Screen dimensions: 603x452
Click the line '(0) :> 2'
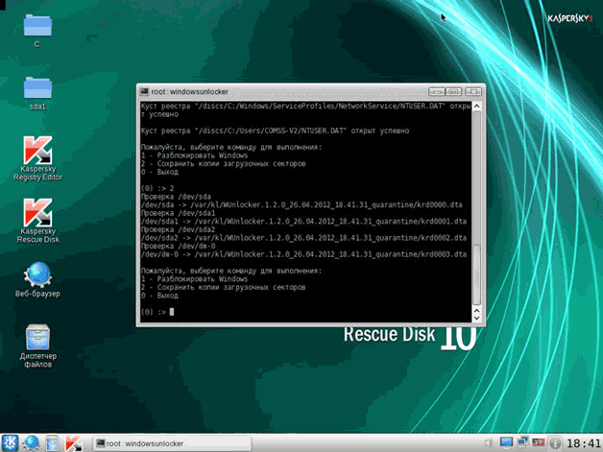point(157,188)
